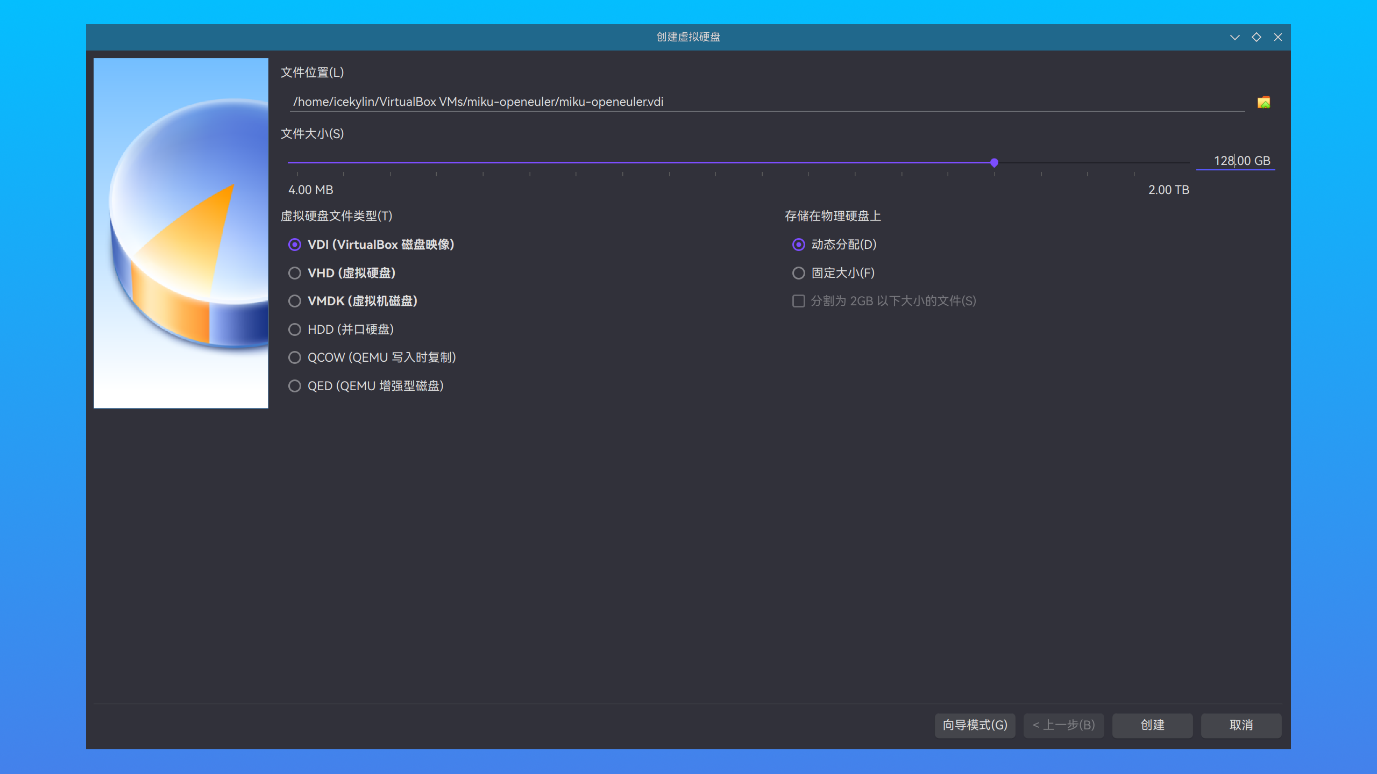
Task: Close the 创建虚拟硬盘 dialog
Action: click(1277, 37)
